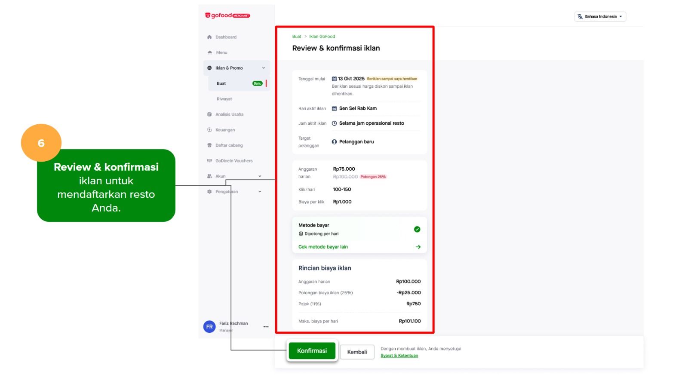Click the calendar icon beside Sen Sel Rab Kam
688x387 pixels.
[x=334, y=108]
